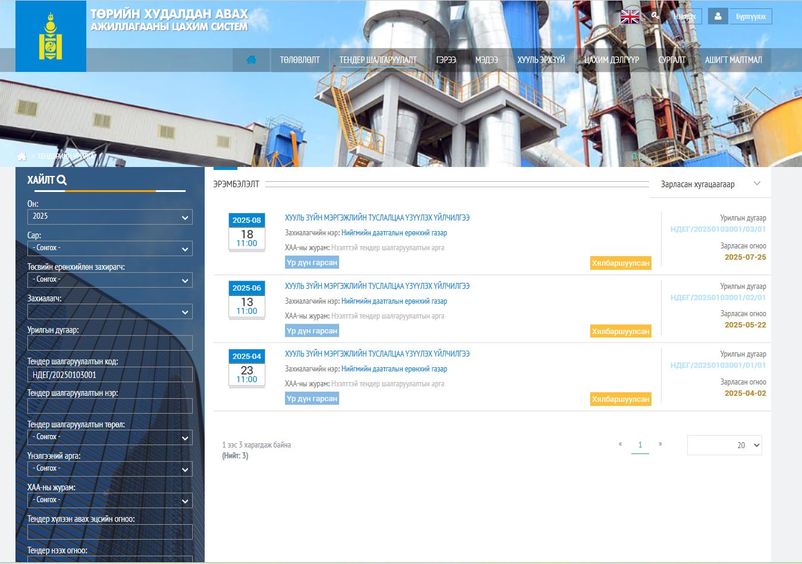Open the ТЕНДЕР ШАЛГАРУУЛАЛТ menu

tap(378, 60)
